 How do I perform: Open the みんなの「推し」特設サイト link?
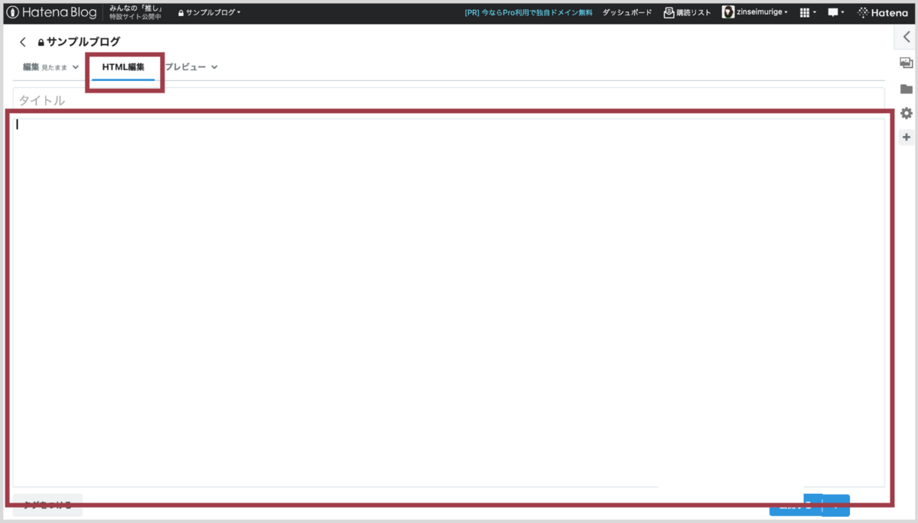(x=135, y=12)
